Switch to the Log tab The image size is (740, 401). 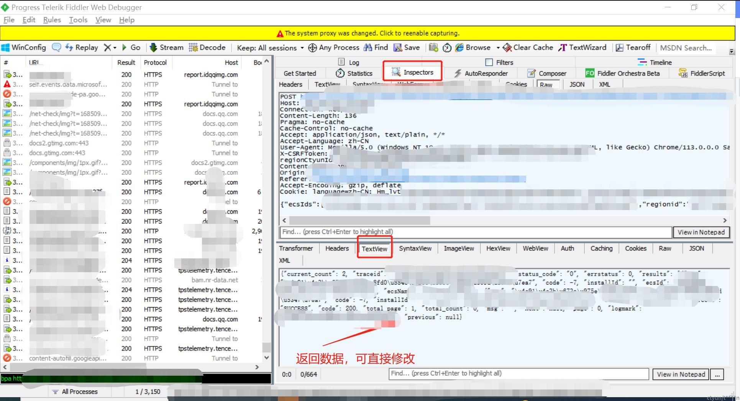click(x=349, y=62)
